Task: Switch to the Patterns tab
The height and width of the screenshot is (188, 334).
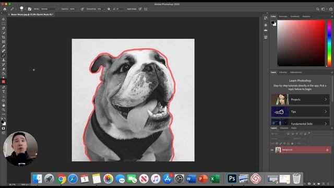Action: 306,16
